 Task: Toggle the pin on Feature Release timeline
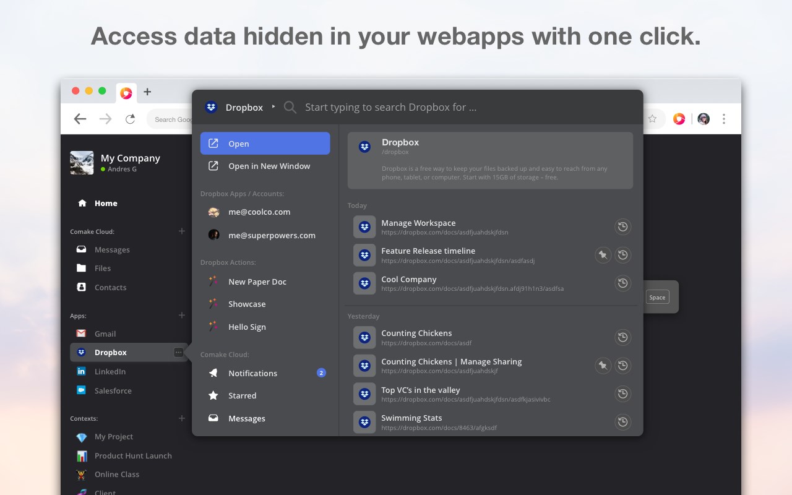tap(603, 254)
